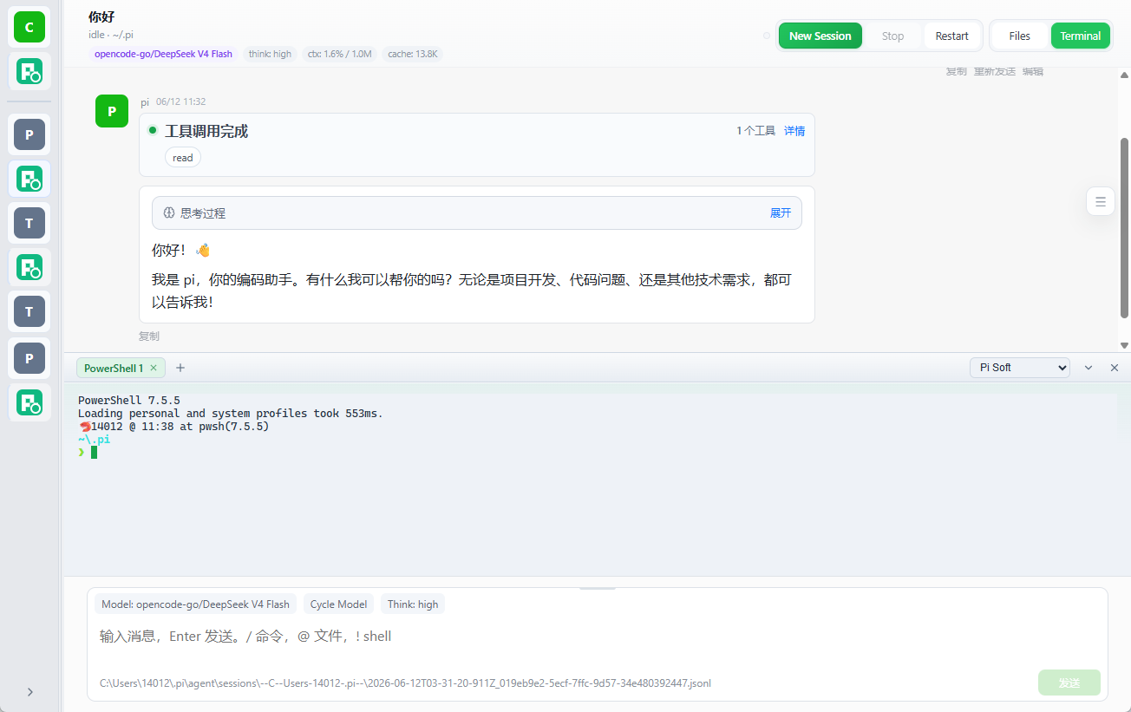The width and height of the screenshot is (1131, 712).
Task: Click the session .jsonl file path text
Action: pos(405,683)
